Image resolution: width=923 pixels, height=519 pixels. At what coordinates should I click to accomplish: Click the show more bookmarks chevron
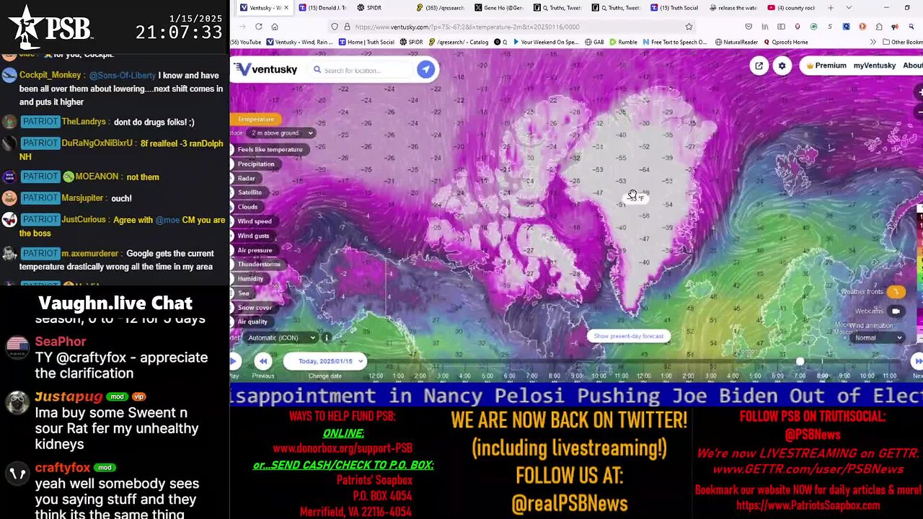point(875,42)
